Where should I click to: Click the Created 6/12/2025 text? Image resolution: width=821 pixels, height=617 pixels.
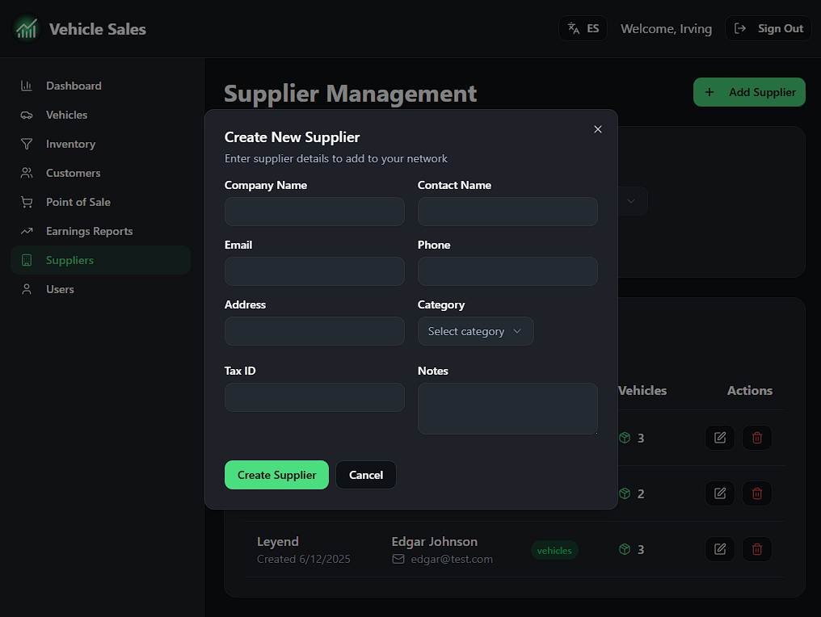coord(304,559)
